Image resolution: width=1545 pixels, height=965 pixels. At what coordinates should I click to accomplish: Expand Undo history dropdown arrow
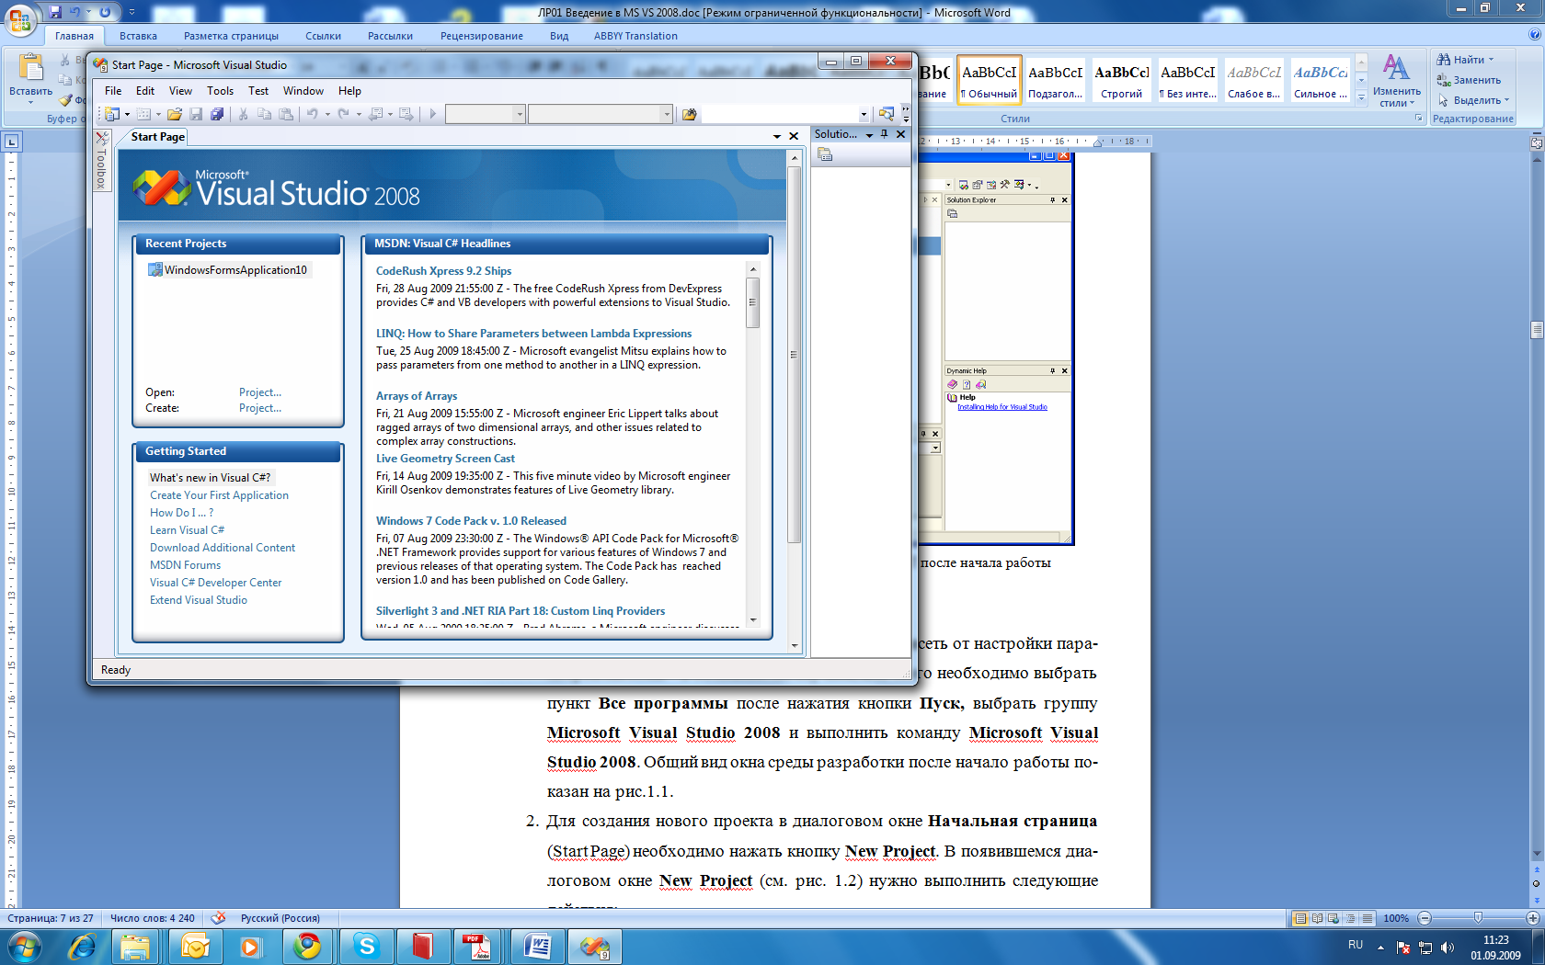click(327, 115)
